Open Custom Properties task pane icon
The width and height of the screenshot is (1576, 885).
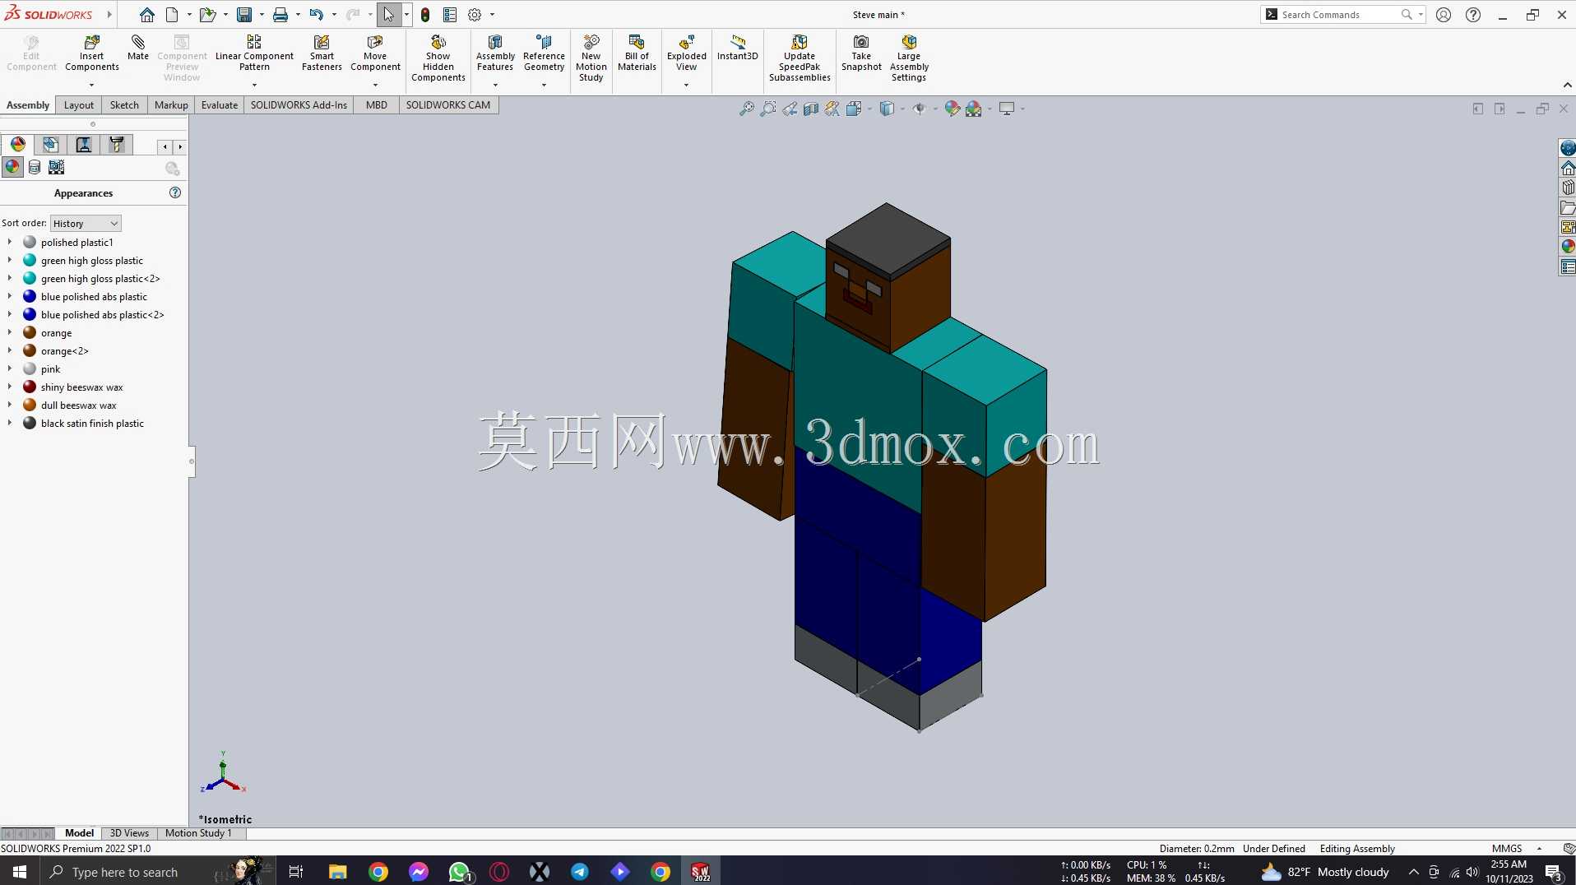1568,266
